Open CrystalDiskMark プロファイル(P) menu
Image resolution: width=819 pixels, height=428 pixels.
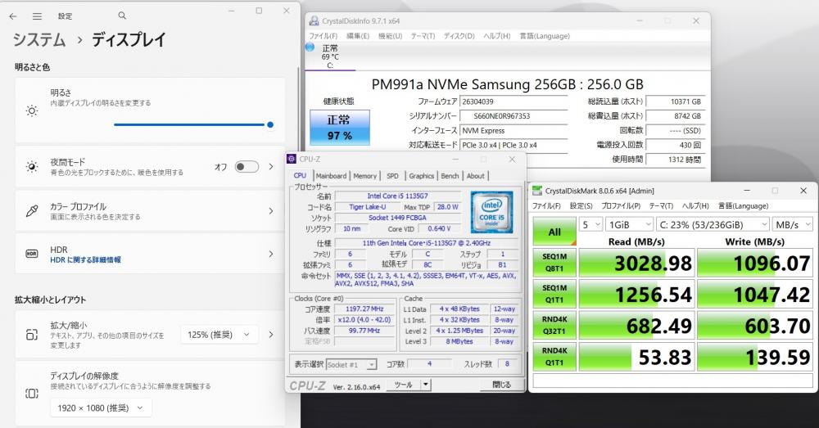(621, 205)
